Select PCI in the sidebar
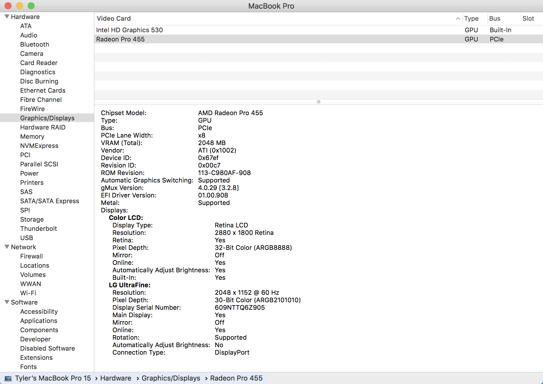543x384 pixels. point(25,155)
